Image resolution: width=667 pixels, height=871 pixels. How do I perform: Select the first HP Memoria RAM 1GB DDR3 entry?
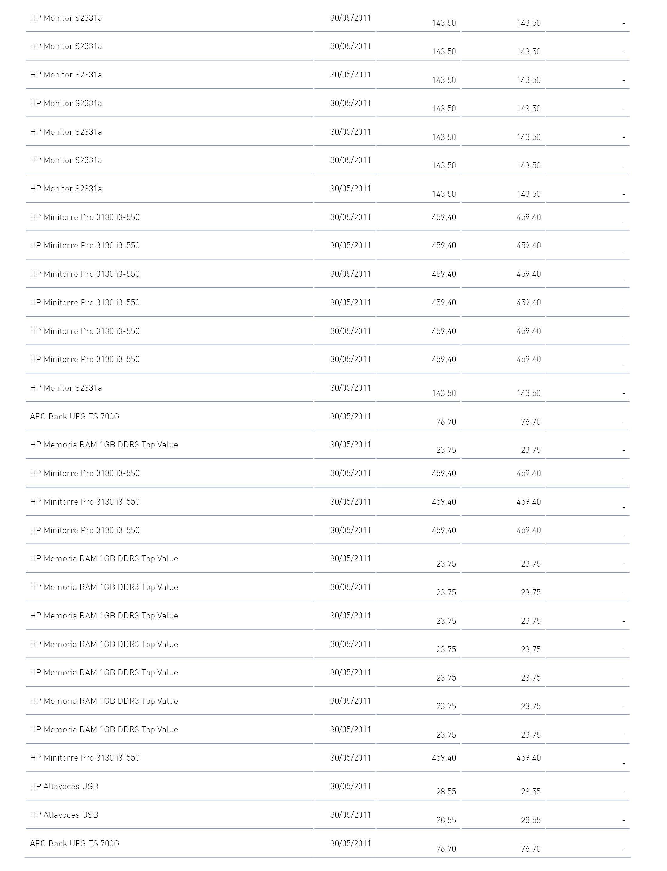(104, 445)
